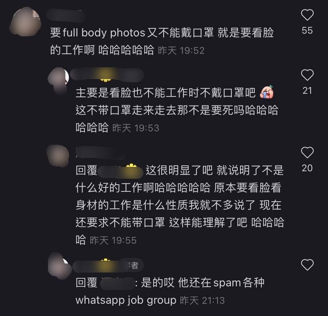Image resolution: width=328 pixels, height=316 pixels.
Task: Tap username above the 19:55 reply
Action: tap(100, 153)
